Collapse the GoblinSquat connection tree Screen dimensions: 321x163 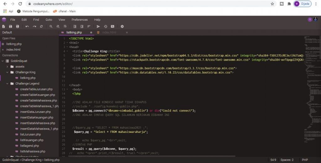pyautogui.click(x=3, y=61)
